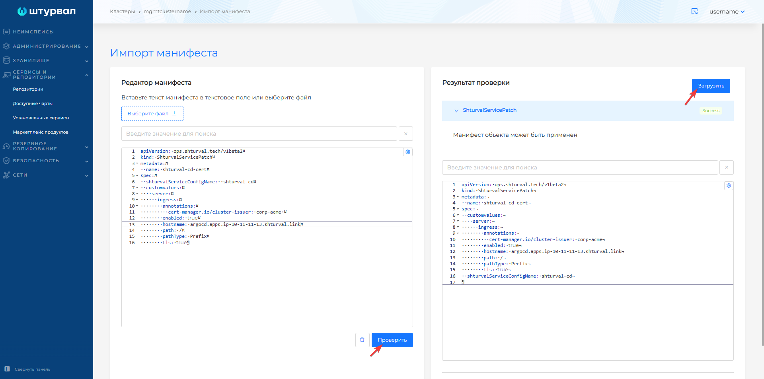Expand the Безопасность menu chevron
Viewport: 764px width, 379px height.
(x=87, y=161)
